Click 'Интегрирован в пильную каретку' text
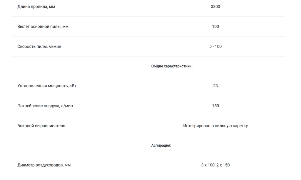301x180 pixels. coord(215,126)
